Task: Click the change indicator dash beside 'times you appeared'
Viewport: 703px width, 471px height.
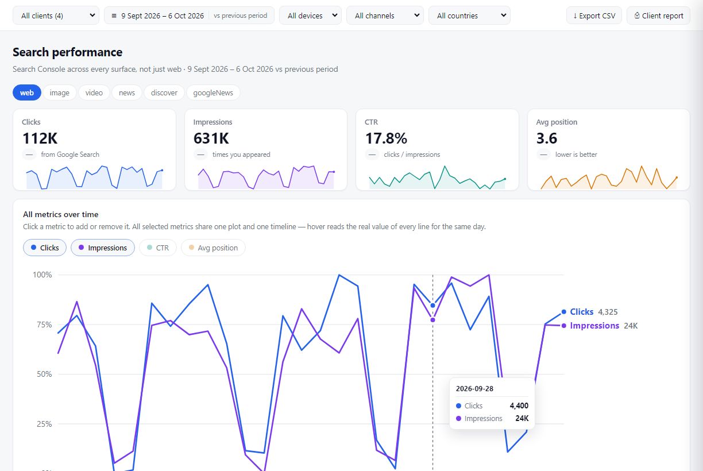Action: pos(200,155)
